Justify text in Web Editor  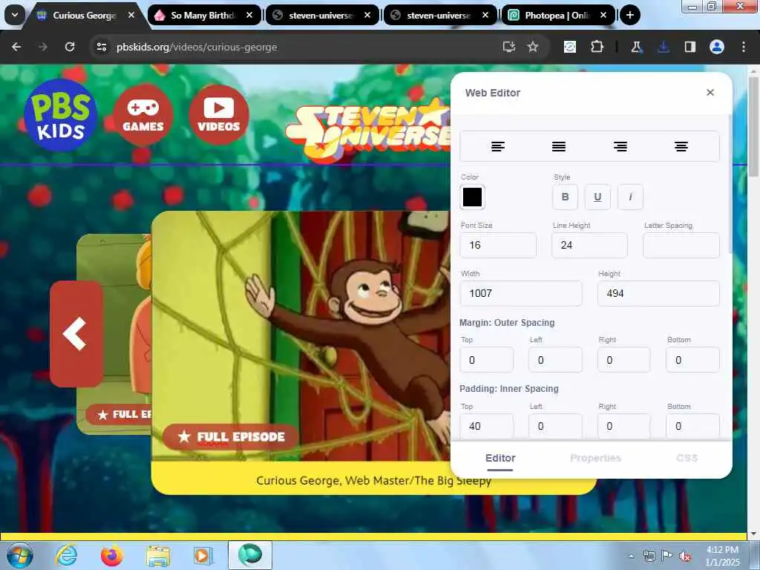559,146
